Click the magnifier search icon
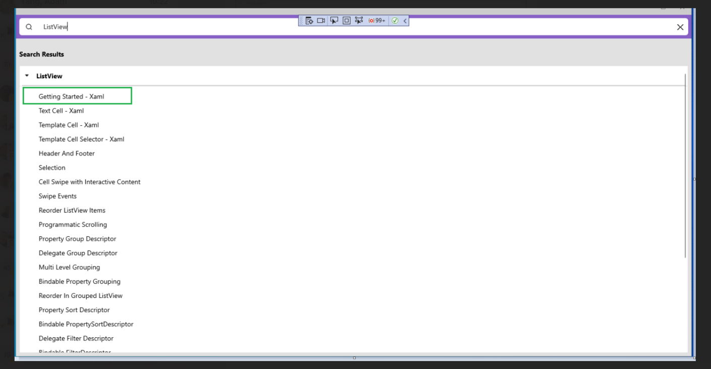 coord(29,27)
